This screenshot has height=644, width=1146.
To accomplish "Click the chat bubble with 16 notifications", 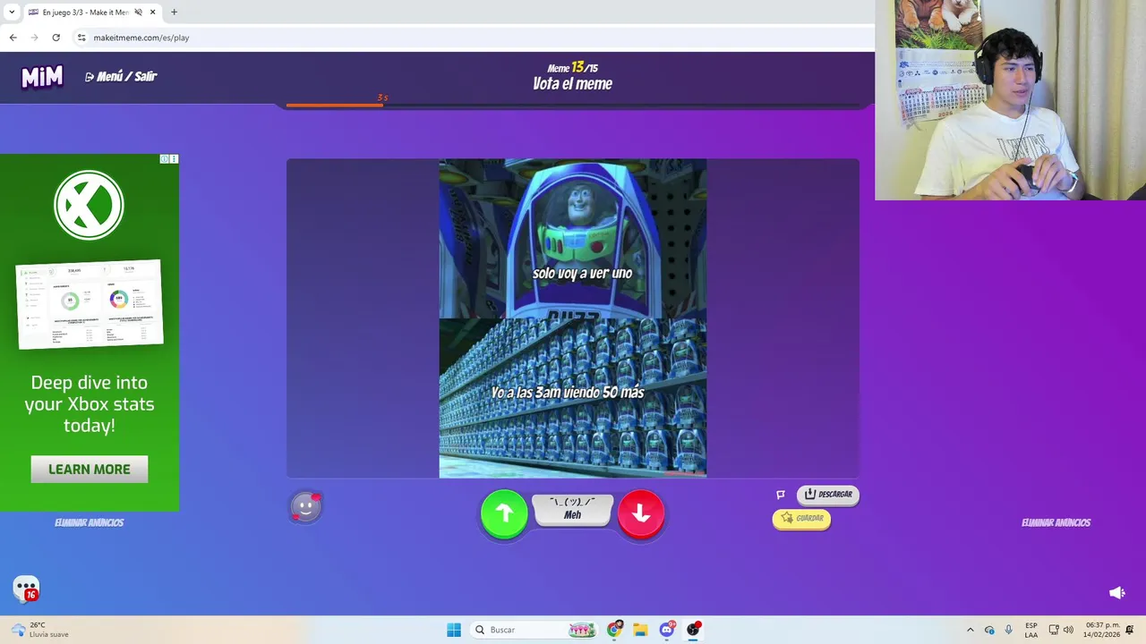I will pos(26,589).
